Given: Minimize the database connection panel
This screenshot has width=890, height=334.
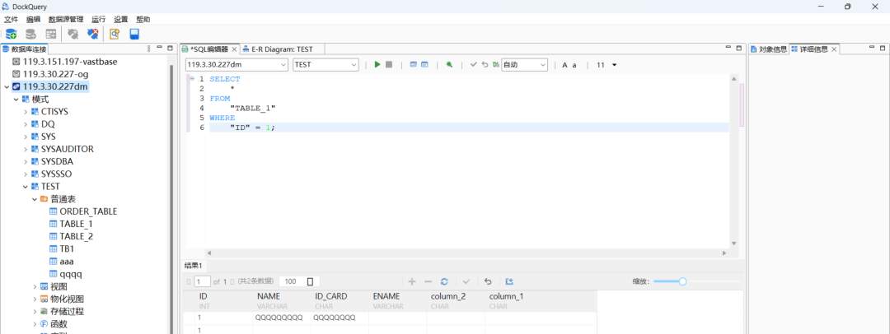Looking at the screenshot, I should pyautogui.click(x=160, y=49).
